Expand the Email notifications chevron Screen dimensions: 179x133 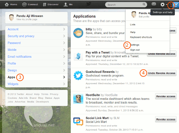coord(64,57)
